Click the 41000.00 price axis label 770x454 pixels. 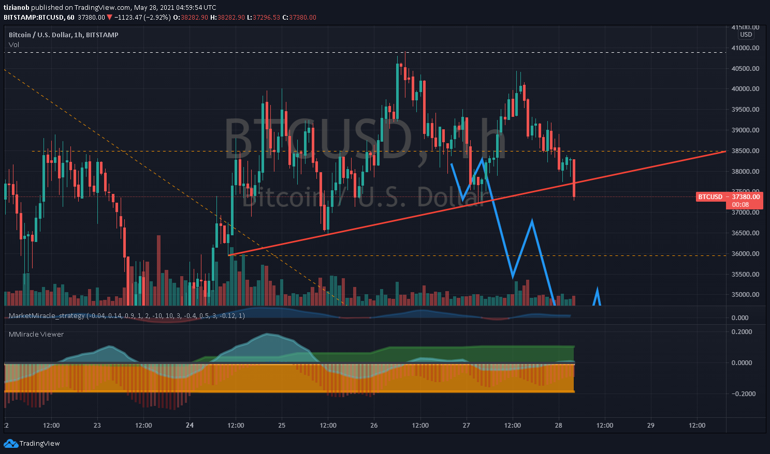745,48
